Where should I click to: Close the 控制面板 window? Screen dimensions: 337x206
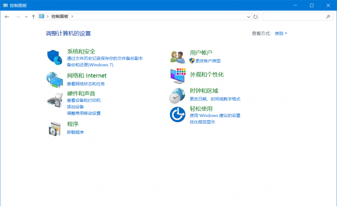(x=328, y=5)
